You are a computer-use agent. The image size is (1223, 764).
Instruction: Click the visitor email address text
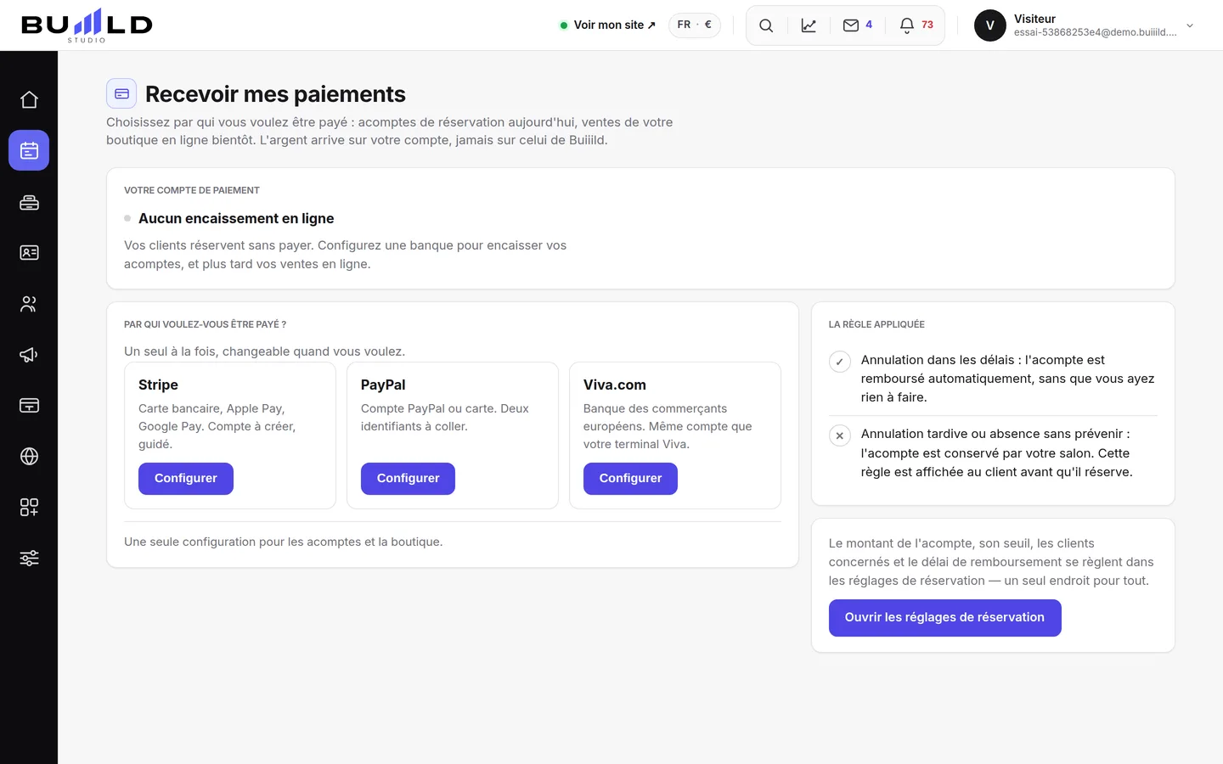[x=1096, y=32]
